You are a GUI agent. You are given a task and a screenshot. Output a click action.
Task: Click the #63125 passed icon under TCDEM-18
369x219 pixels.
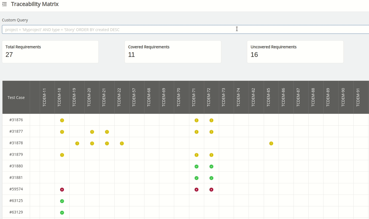point(62,201)
